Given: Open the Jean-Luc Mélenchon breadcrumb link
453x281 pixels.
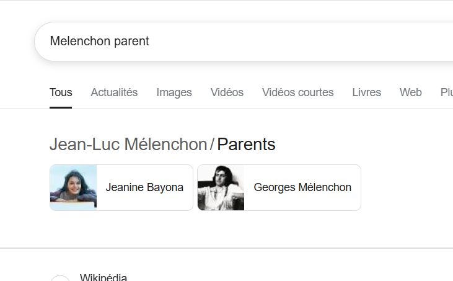Looking at the screenshot, I should (x=128, y=145).
